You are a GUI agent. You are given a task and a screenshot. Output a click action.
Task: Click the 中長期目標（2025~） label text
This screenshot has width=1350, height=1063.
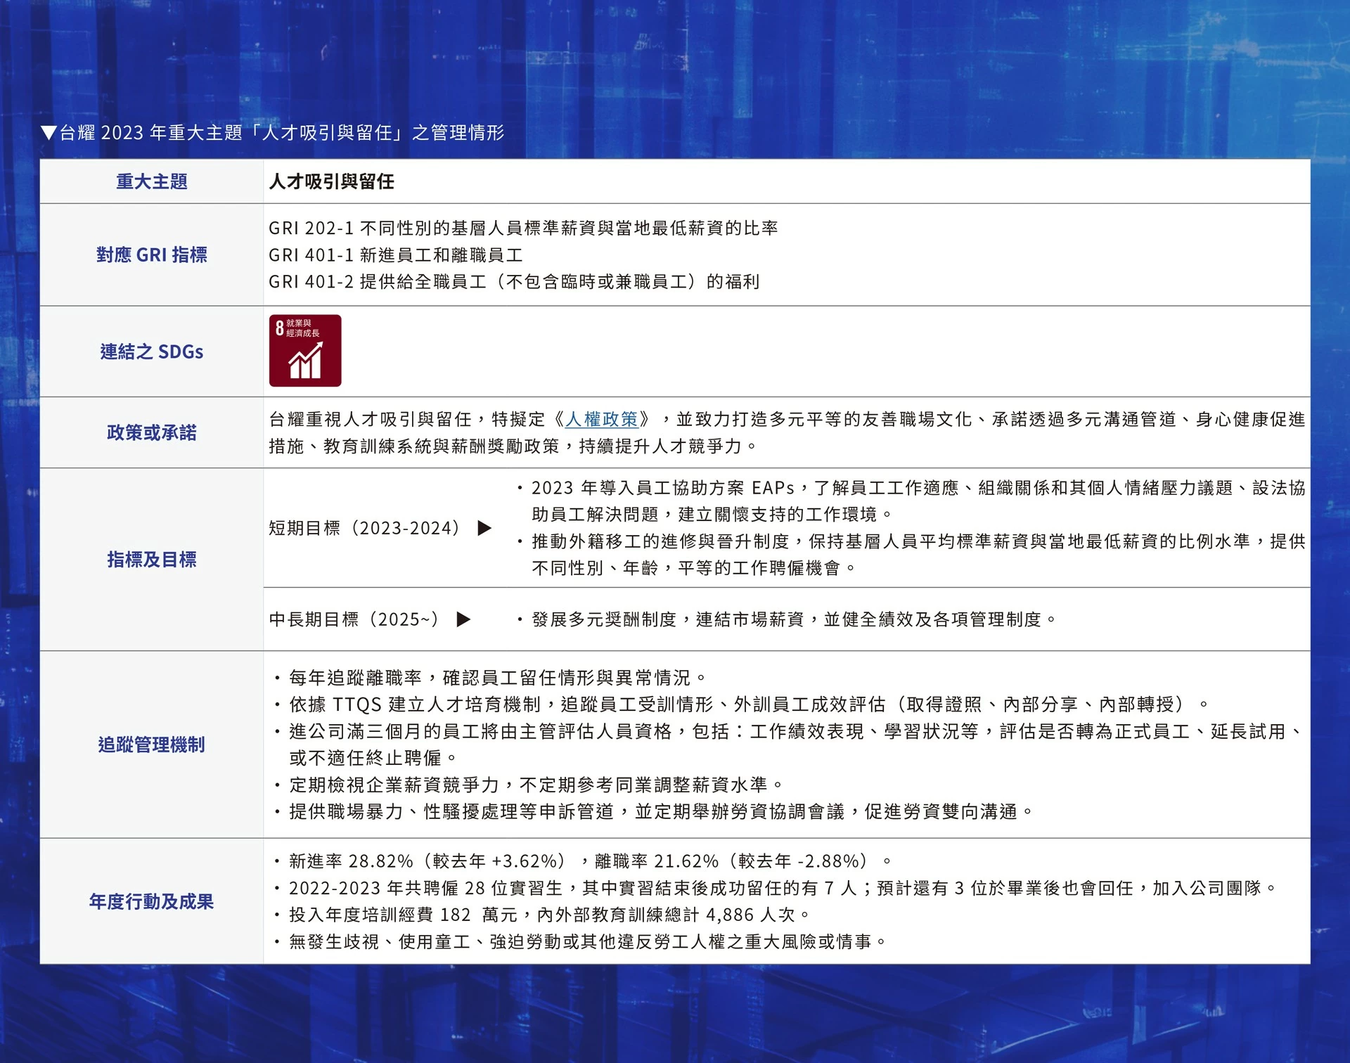(354, 619)
